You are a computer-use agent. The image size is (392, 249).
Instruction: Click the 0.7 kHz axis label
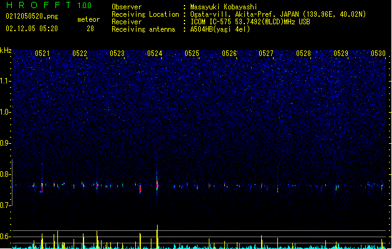pos(6,205)
